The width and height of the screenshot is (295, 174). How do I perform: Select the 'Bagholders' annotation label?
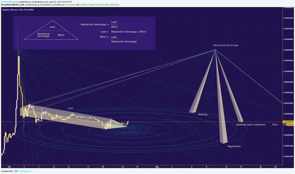234,146
